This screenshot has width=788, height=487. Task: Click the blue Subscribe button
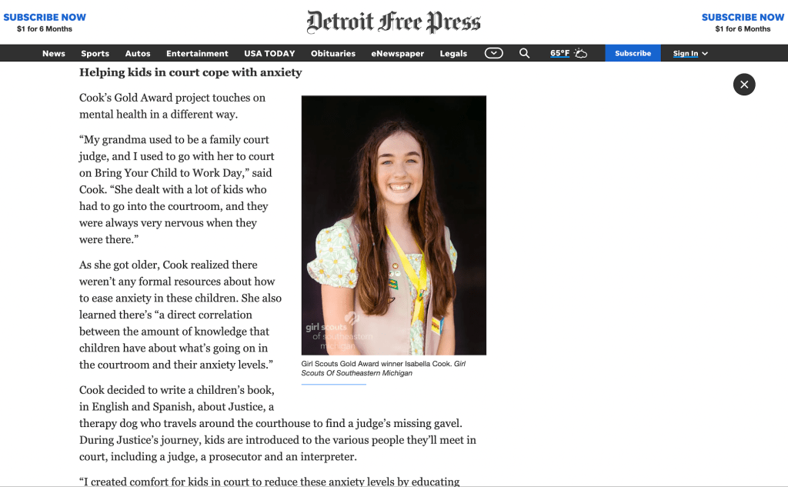pyautogui.click(x=633, y=53)
